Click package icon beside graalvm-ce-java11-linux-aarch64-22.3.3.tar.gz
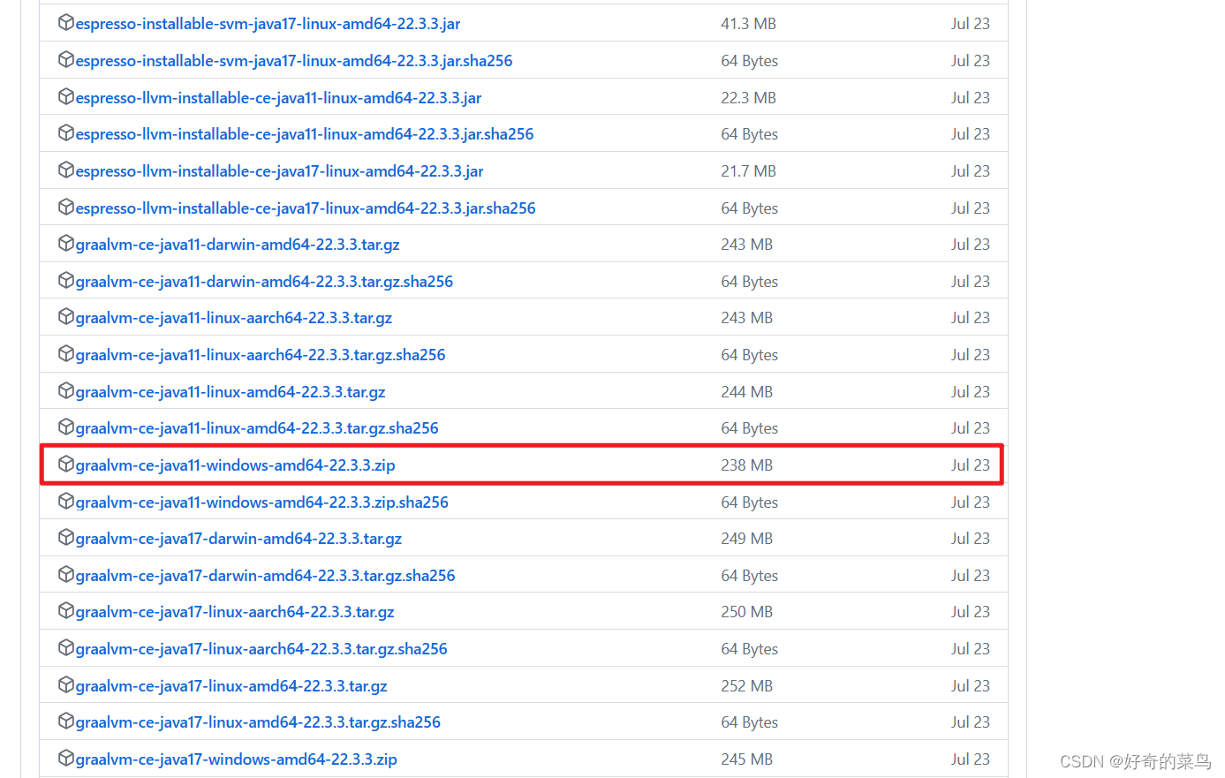1225x778 pixels. pyautogui.click(x=65, y=316)
